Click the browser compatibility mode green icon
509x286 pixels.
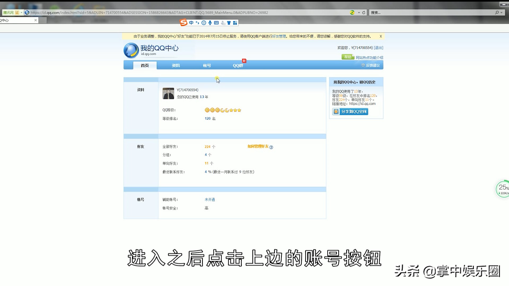click(352, 12)
